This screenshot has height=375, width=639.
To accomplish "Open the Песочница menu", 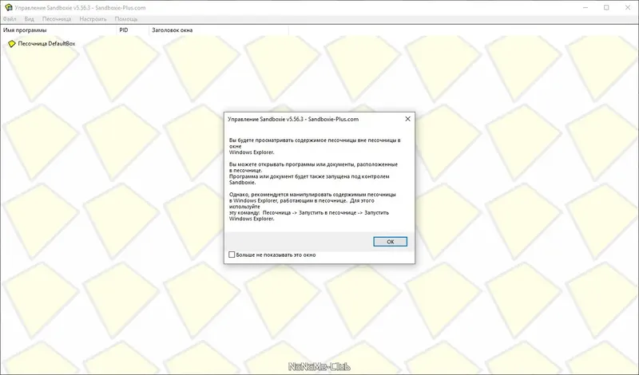I will [57, 18].
